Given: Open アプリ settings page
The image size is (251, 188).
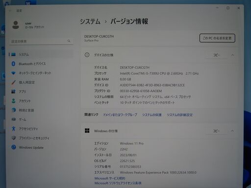Looking at the screenshot, I should coord(41,92).
